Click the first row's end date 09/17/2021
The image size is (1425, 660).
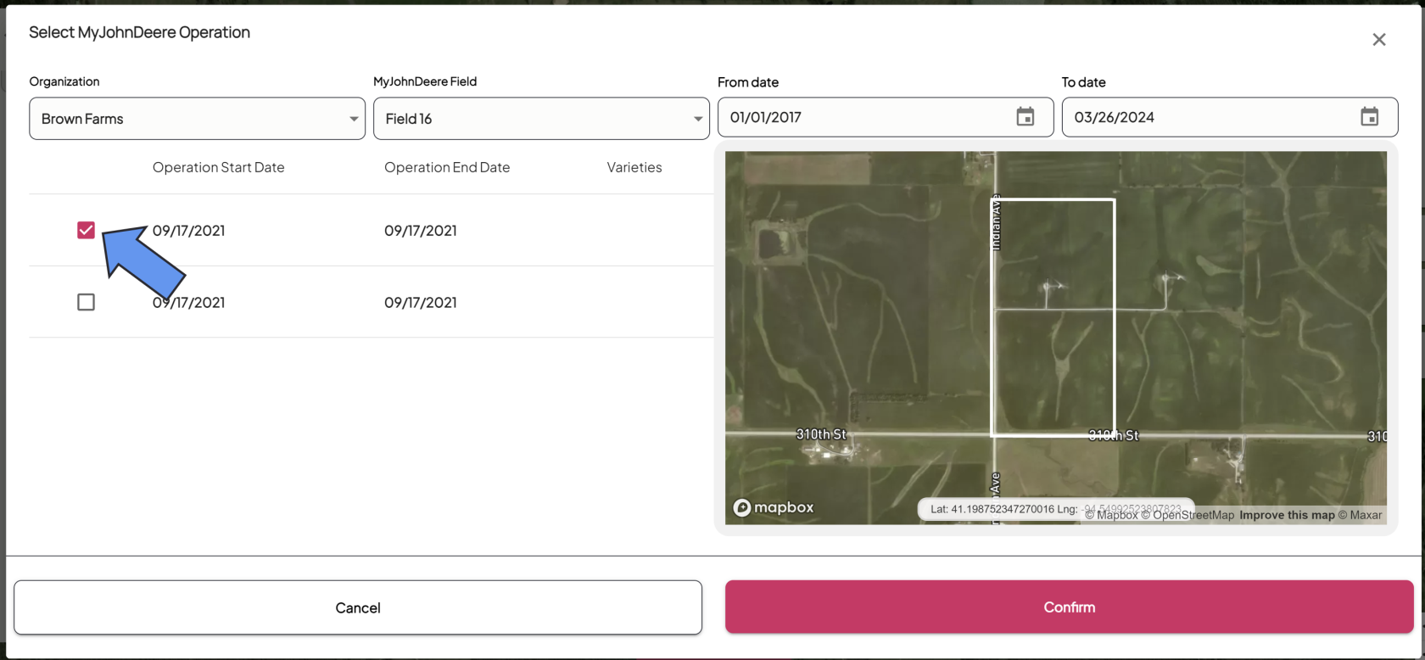point(421,230)
